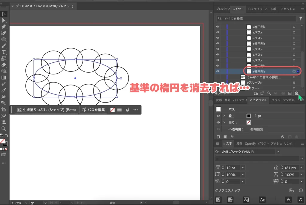
Task: Toggle visibility of 線 stroke attribute
Action: coord(218,116)
